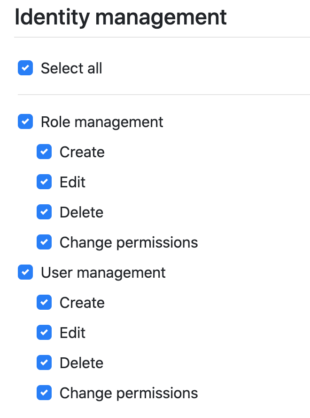Click the Identity management heading

pyautogui.click(x=121, y=18)
